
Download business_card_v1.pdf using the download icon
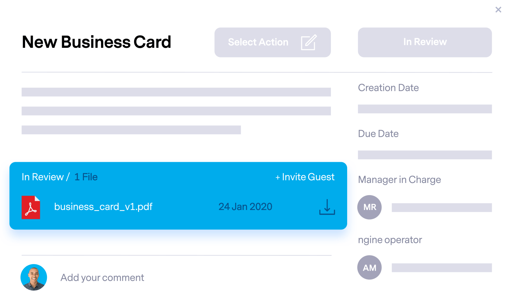pos(327,207)
